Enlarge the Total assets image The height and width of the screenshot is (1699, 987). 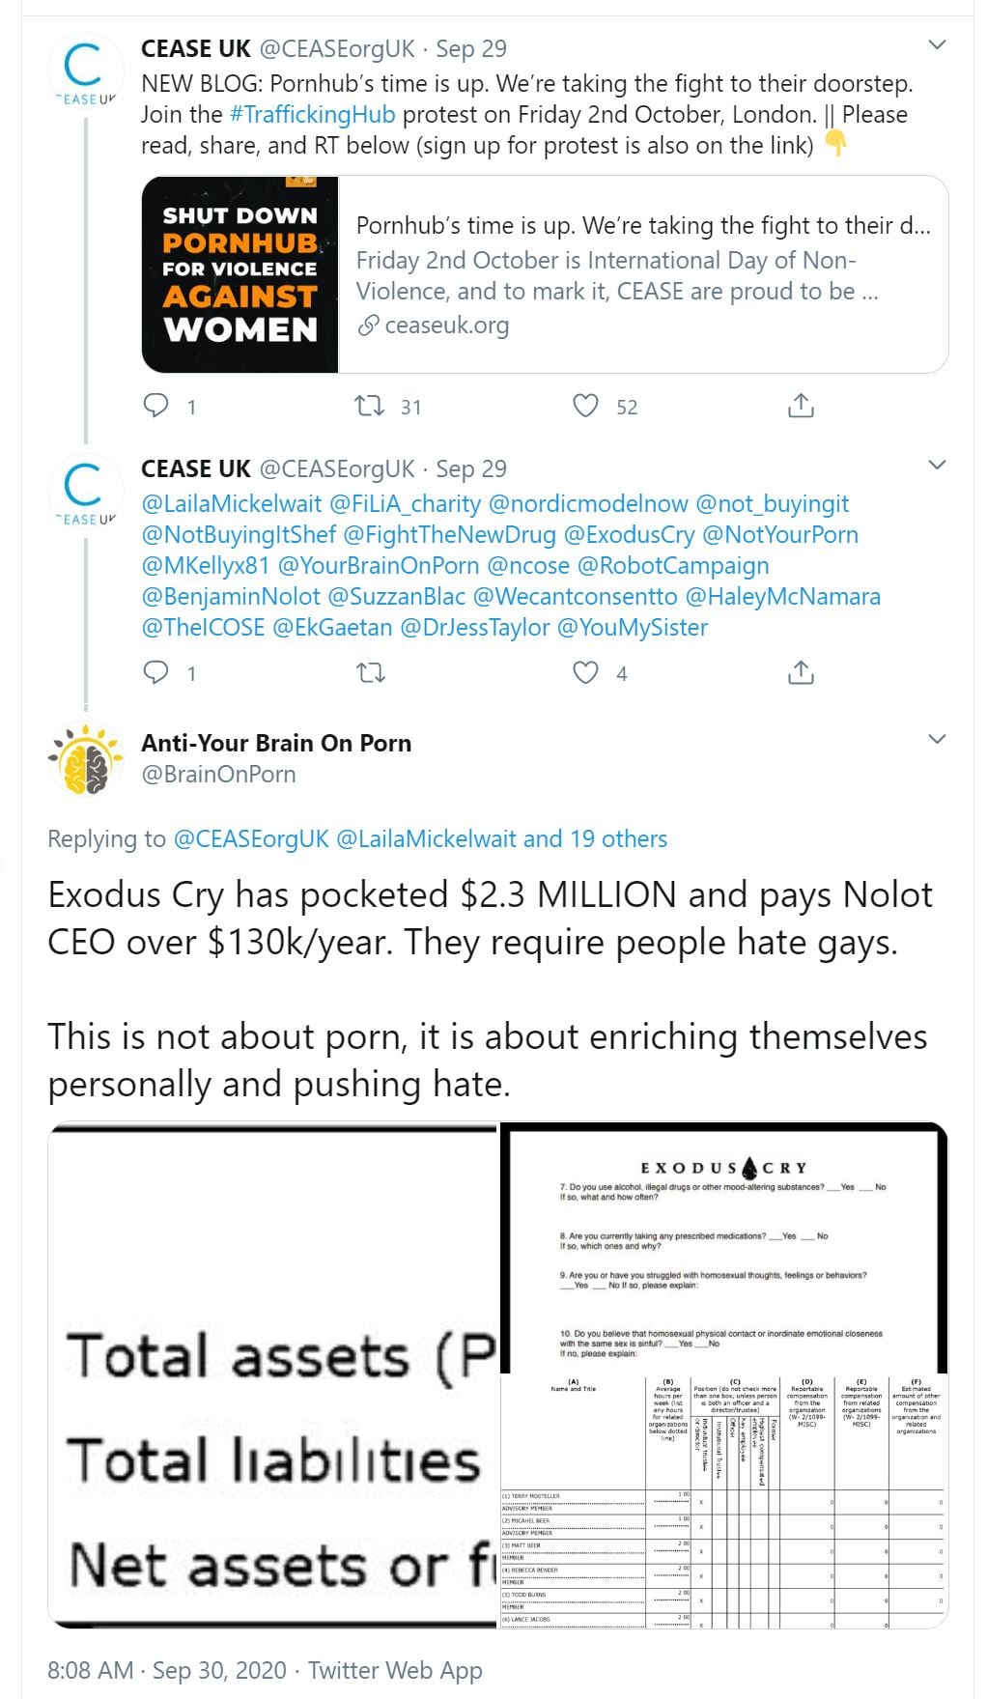click(x=272, y=1376)
